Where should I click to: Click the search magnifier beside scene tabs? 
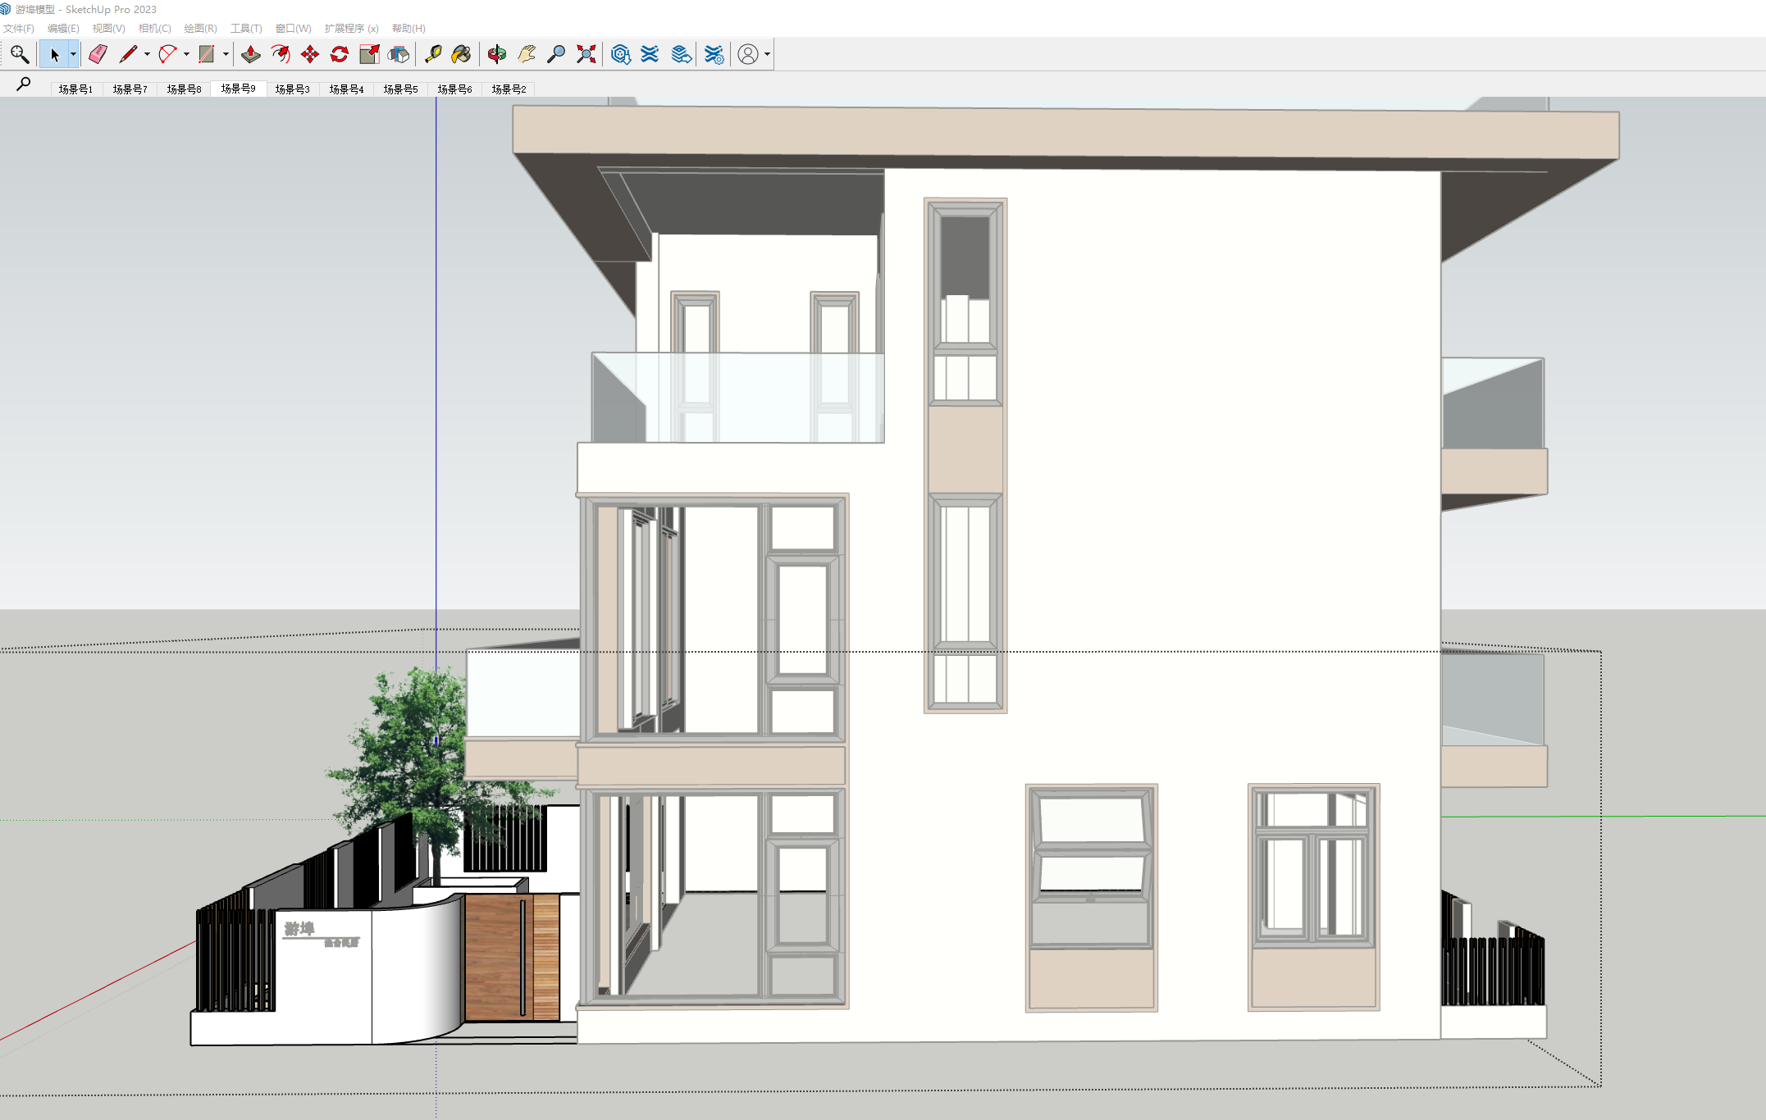pyautogui.click(x=24, y=84)
